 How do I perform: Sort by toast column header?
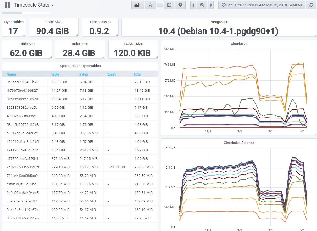(x=112, y=74)
